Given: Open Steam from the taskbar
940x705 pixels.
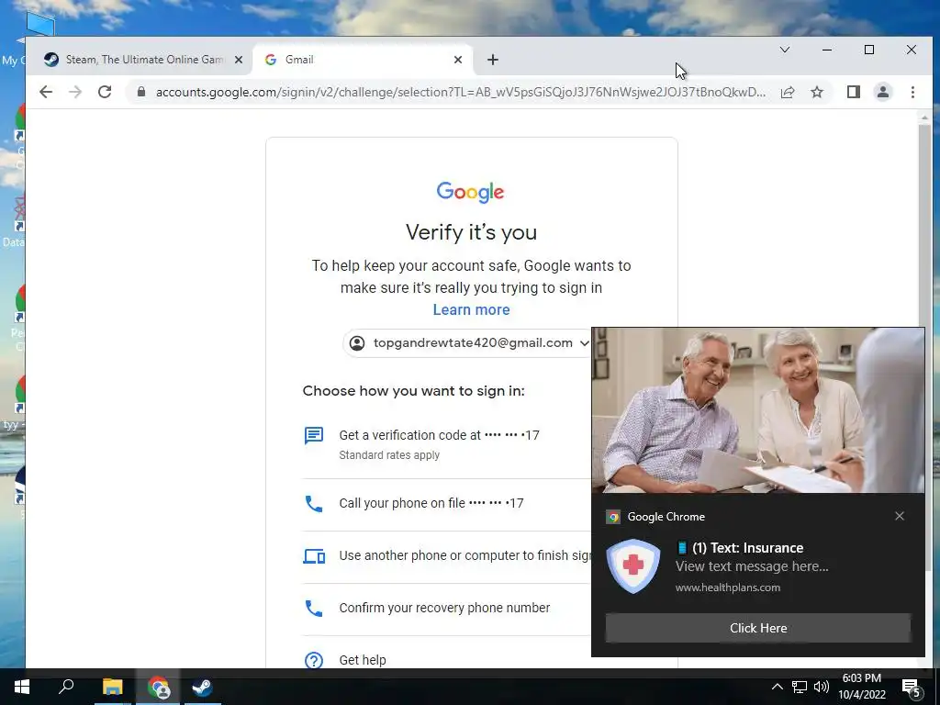Looking at the screenshot, I should tap(202, 687).
